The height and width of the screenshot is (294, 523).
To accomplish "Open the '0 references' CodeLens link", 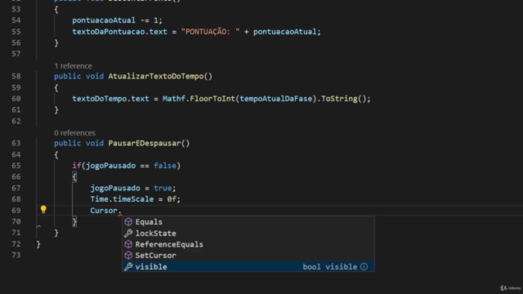I will pos(74,133).
